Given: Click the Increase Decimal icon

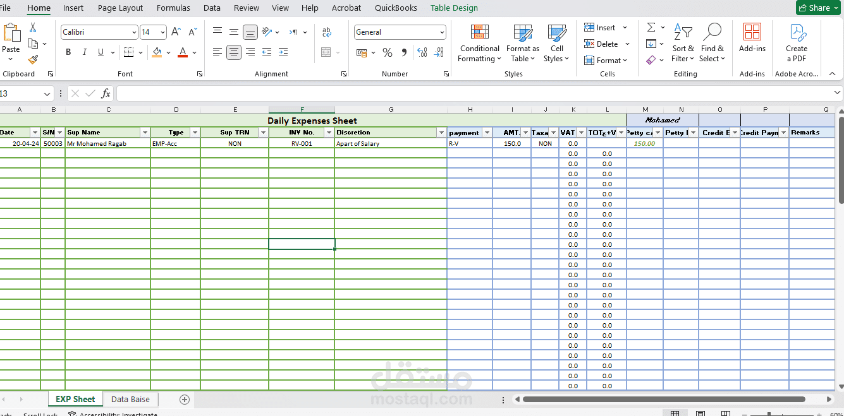Looking at the screenshot, I should [x=422, y=52].
